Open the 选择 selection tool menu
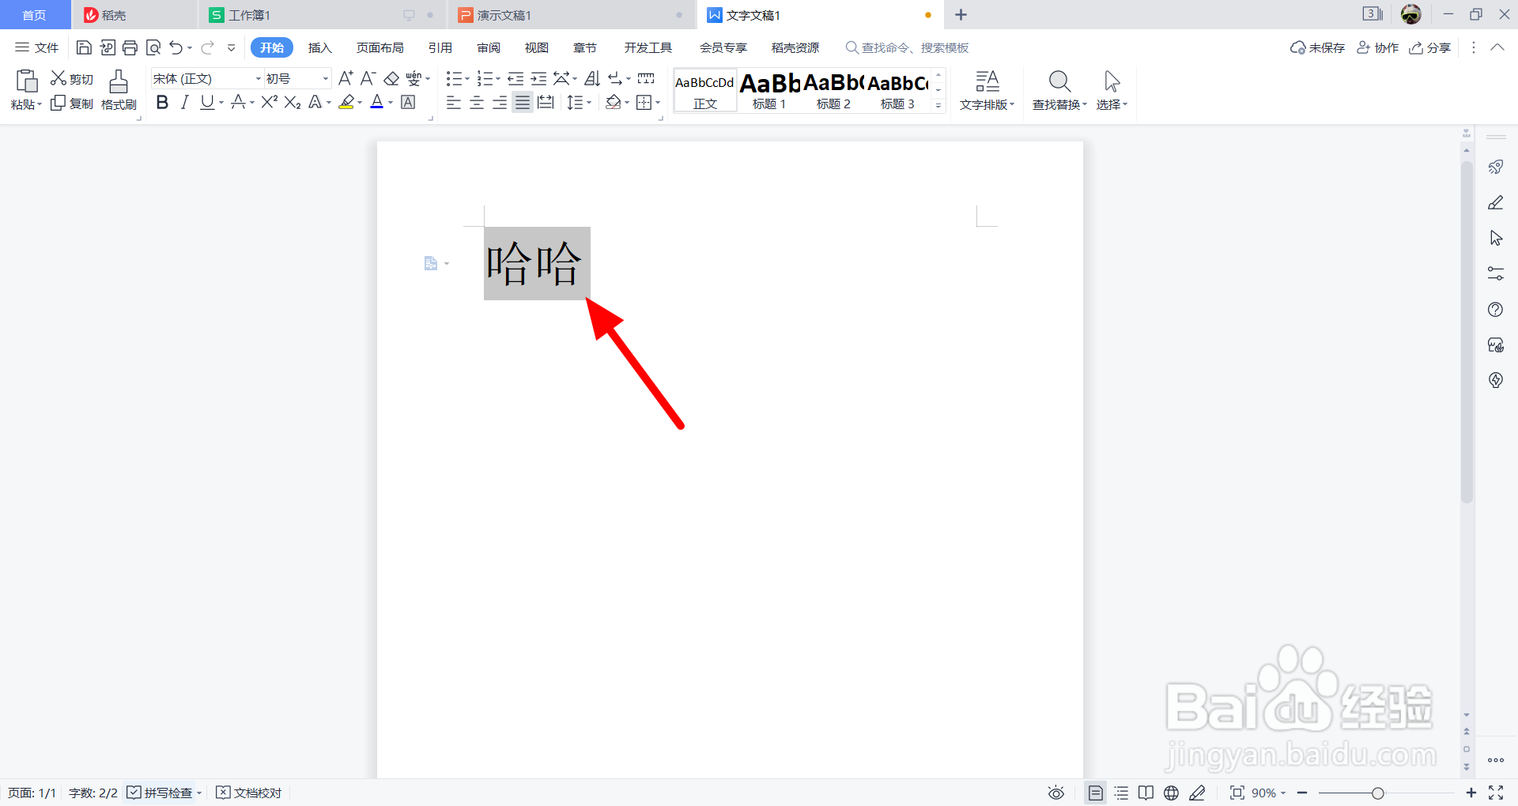The image size is (1518, 806). pyautogui.click(x=1112, y=91)
